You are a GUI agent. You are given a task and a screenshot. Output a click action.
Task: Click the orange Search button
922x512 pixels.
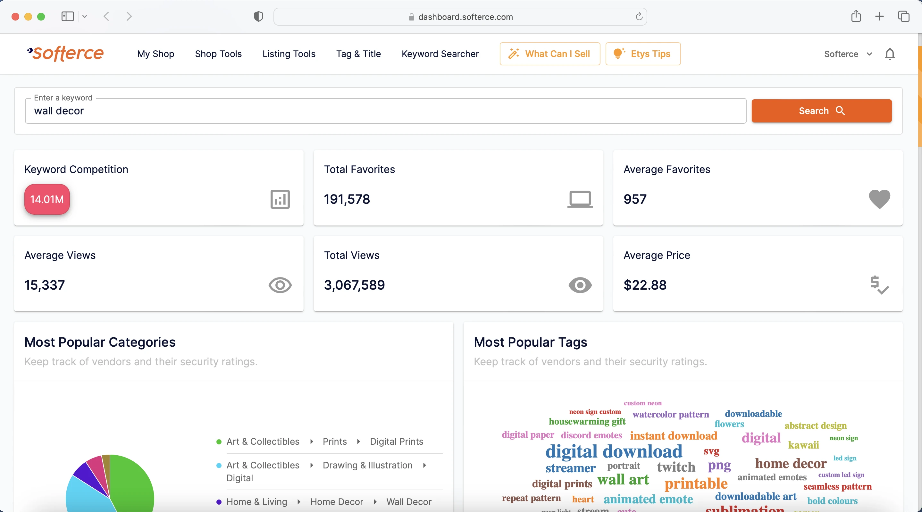pos(821,111)
